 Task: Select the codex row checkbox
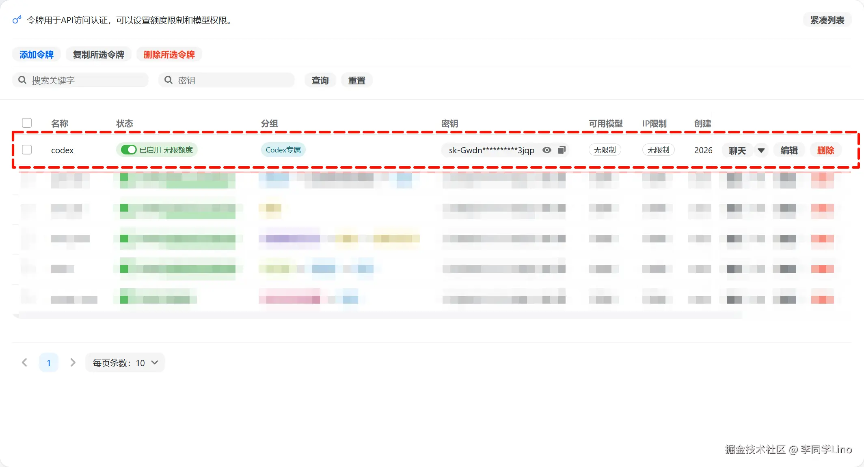[x=27, y=150]
